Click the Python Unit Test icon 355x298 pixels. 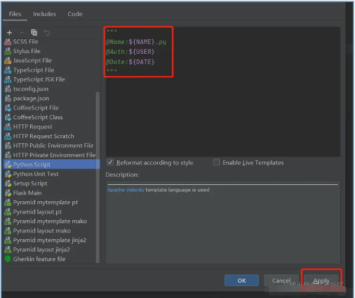click(8, 174)
